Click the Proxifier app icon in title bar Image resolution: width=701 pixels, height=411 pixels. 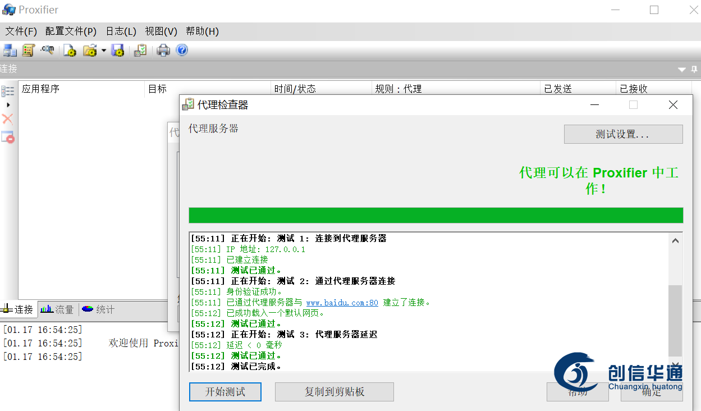(9, 10)
